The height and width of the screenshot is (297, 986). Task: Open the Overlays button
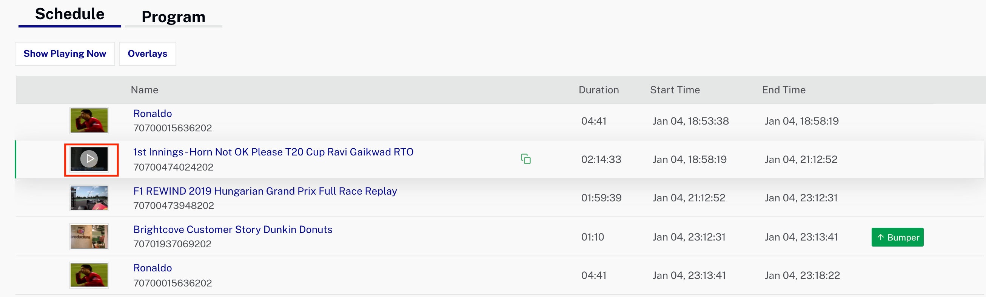[x=147, y=54]
